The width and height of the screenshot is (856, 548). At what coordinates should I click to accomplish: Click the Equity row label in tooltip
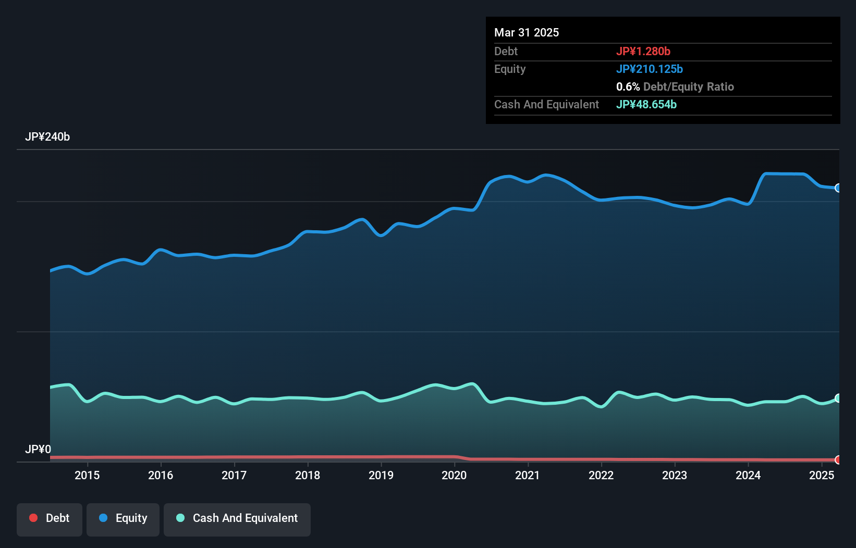510,69
